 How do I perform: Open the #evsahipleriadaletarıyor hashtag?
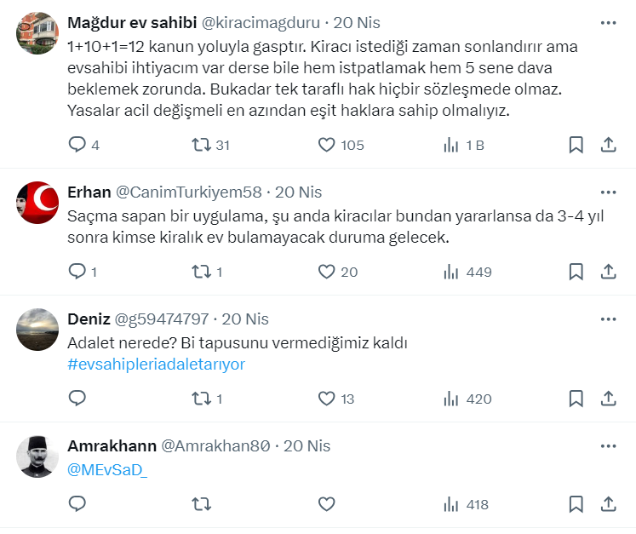click(156, 365)
